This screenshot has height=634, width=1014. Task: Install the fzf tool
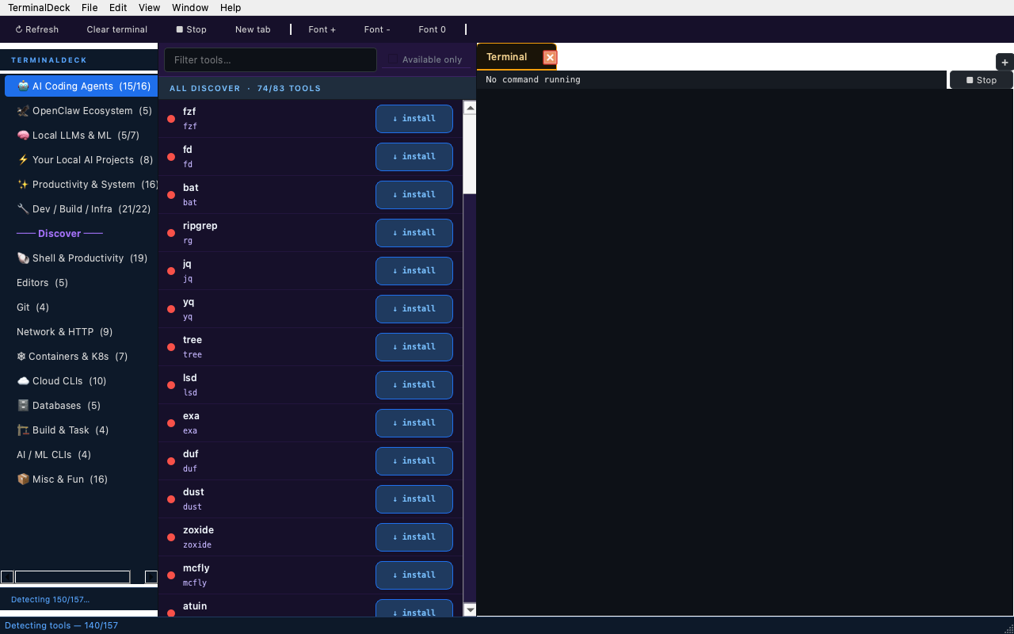[x=414, y=119]
